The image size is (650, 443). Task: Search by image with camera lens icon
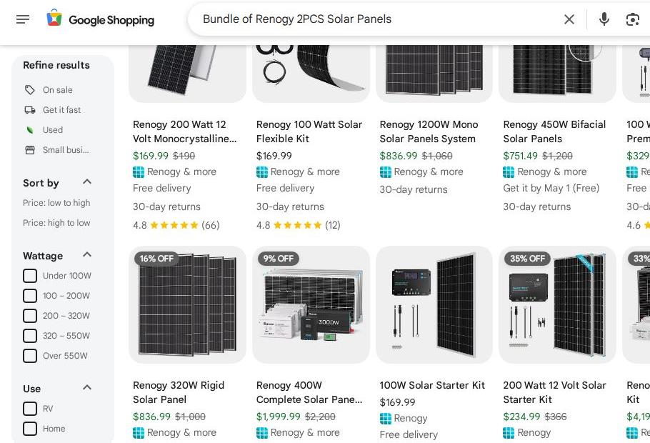[632, 19]
